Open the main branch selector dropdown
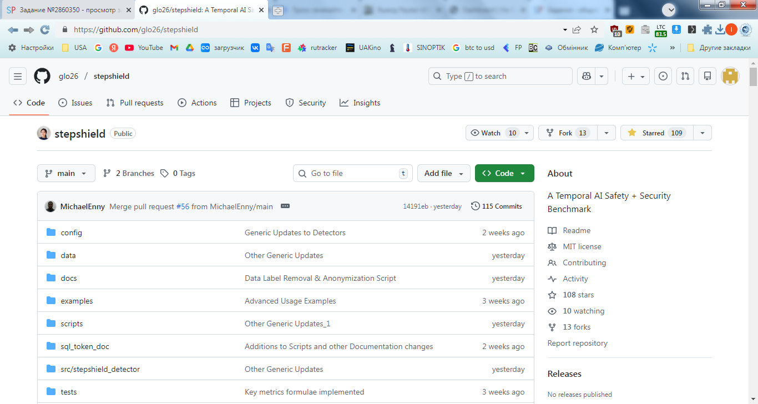758x404 pixels. point(66,173)
